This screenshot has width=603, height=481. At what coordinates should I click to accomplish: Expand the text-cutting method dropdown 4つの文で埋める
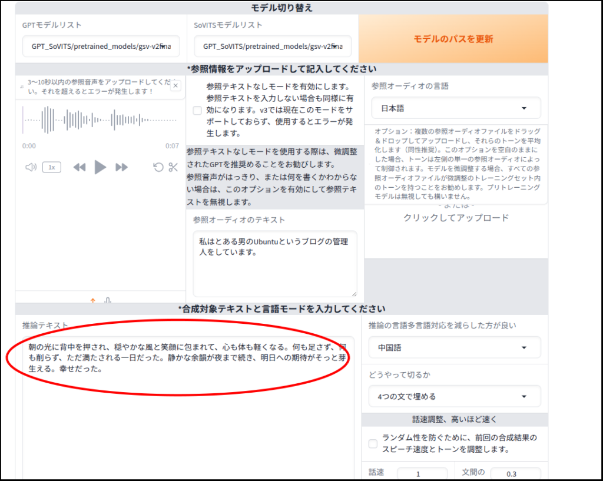(x=454, y=396)
